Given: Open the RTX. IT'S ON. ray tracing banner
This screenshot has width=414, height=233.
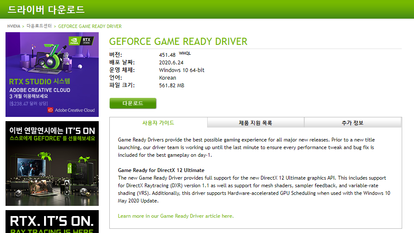Looking at the screenshot, I should (x=52, y=222).
